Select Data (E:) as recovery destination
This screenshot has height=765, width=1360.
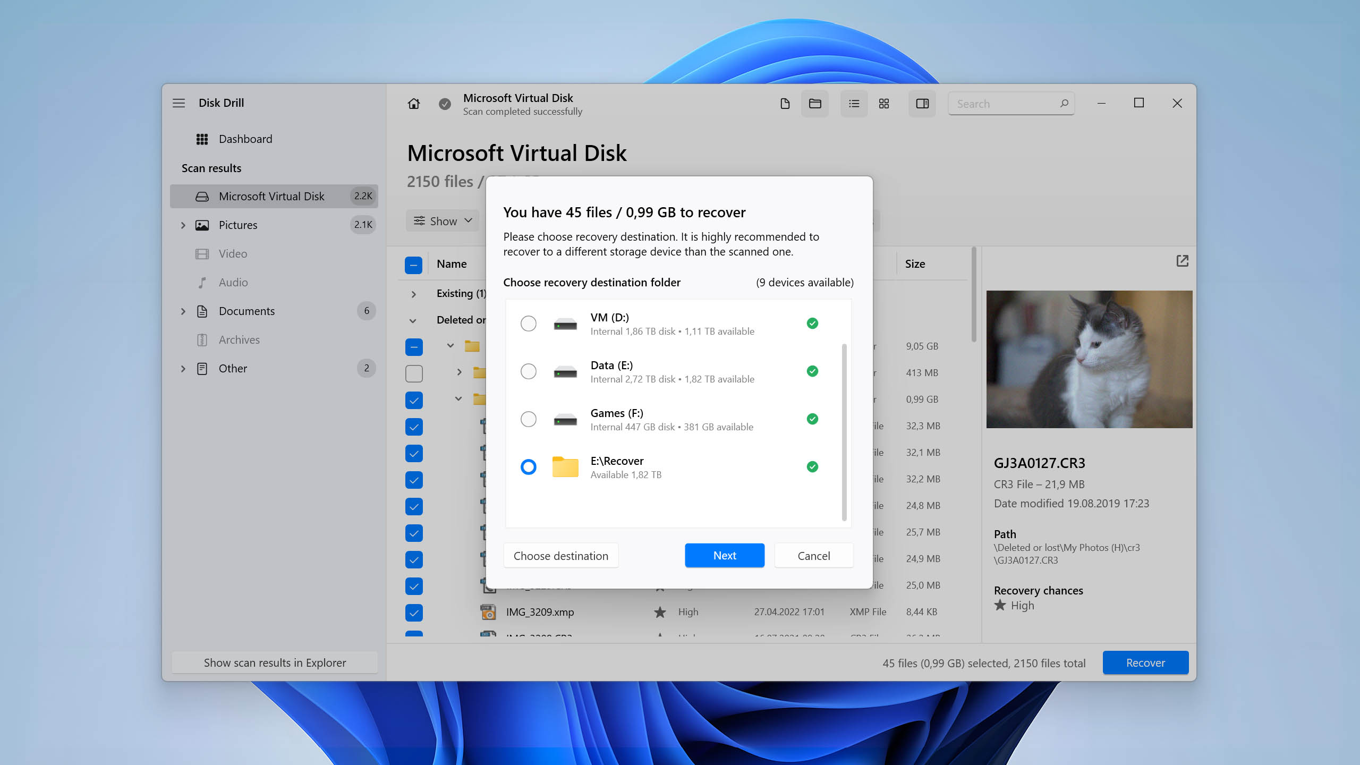(x=528, y=371)
